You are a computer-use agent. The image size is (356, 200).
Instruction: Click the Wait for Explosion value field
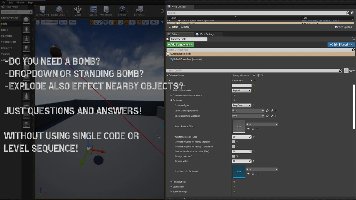240,137
